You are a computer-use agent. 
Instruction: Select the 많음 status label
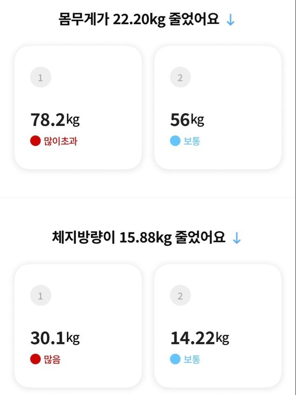coord(52,359)
